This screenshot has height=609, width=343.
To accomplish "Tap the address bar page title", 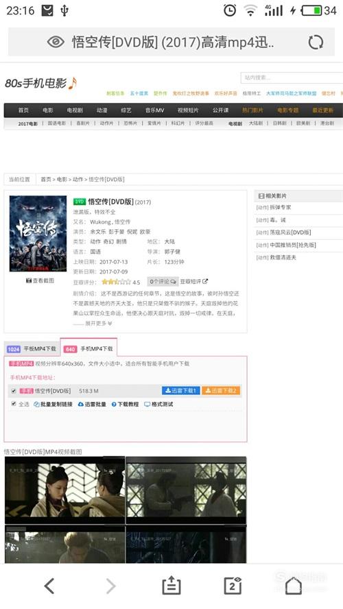I will [x=172, y=42].
